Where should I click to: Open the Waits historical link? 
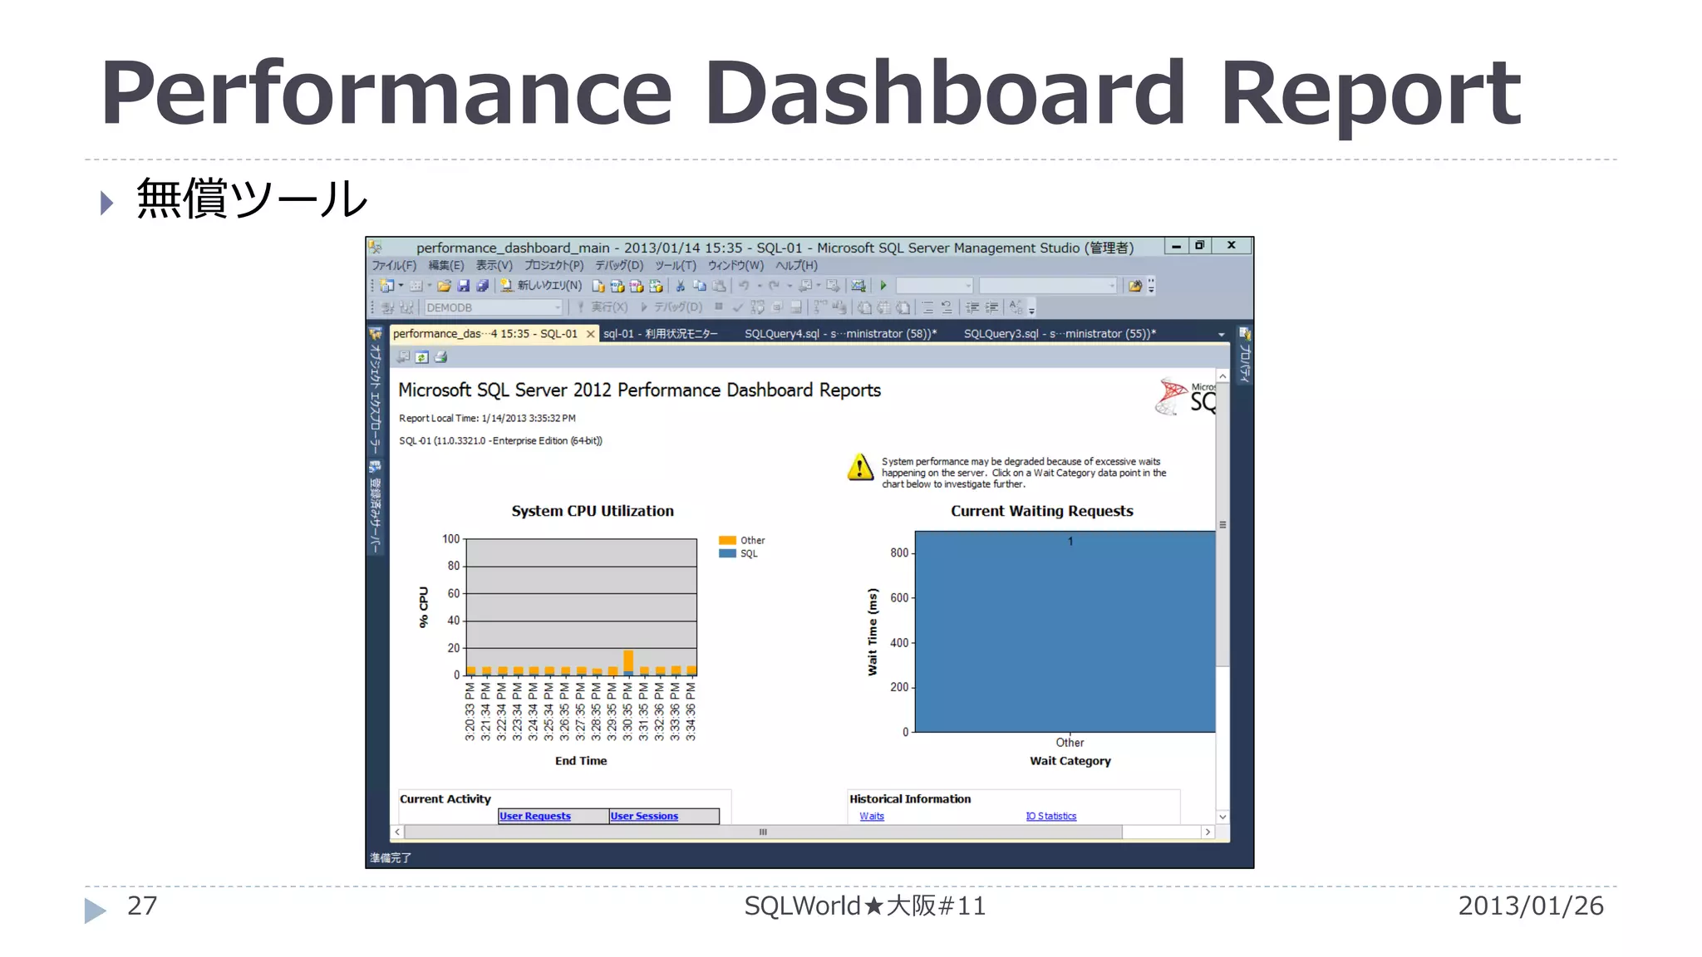tap(872, 817)
